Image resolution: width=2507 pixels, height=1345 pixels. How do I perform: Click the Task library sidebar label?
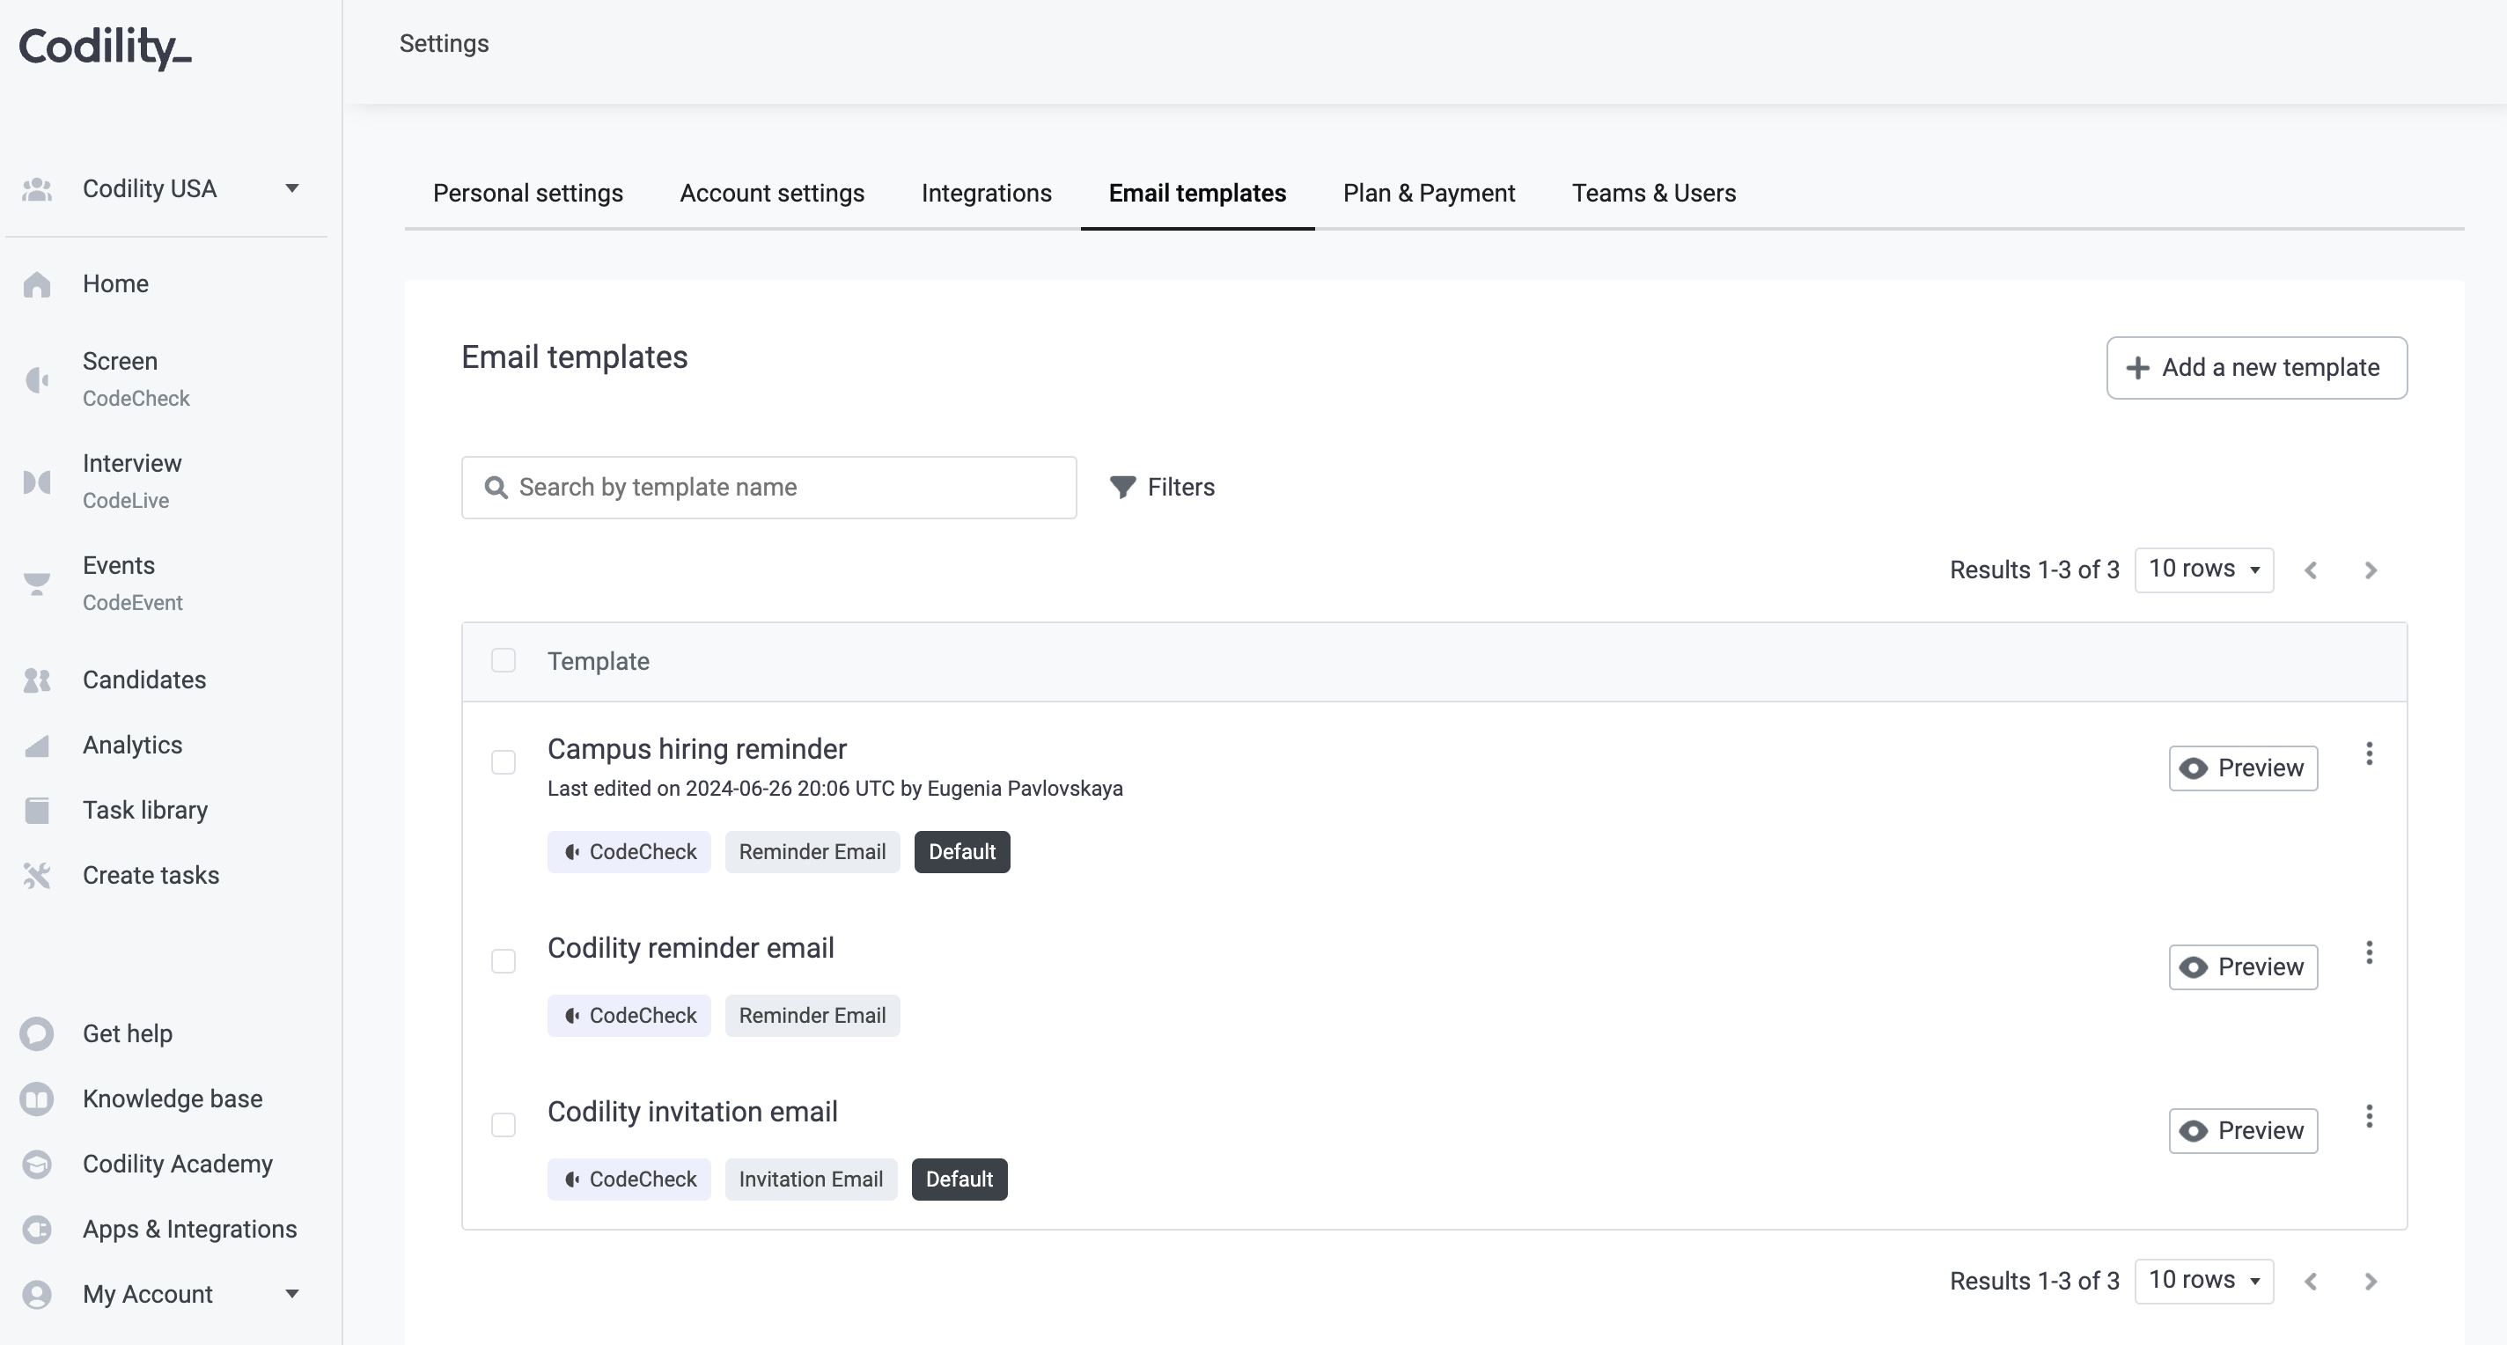coord(145,811)
